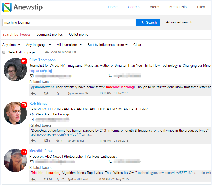
Task: Click the timestamp 8:16 AM - 23 May 2015
Action: pyautogui.click(x=114, y=179)
